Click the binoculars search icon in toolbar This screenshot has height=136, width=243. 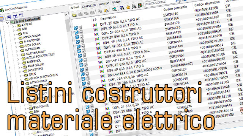[x=122, y=8]
